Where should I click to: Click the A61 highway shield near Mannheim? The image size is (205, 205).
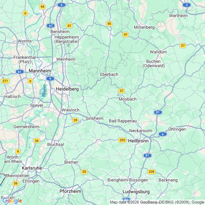[20, 71]
